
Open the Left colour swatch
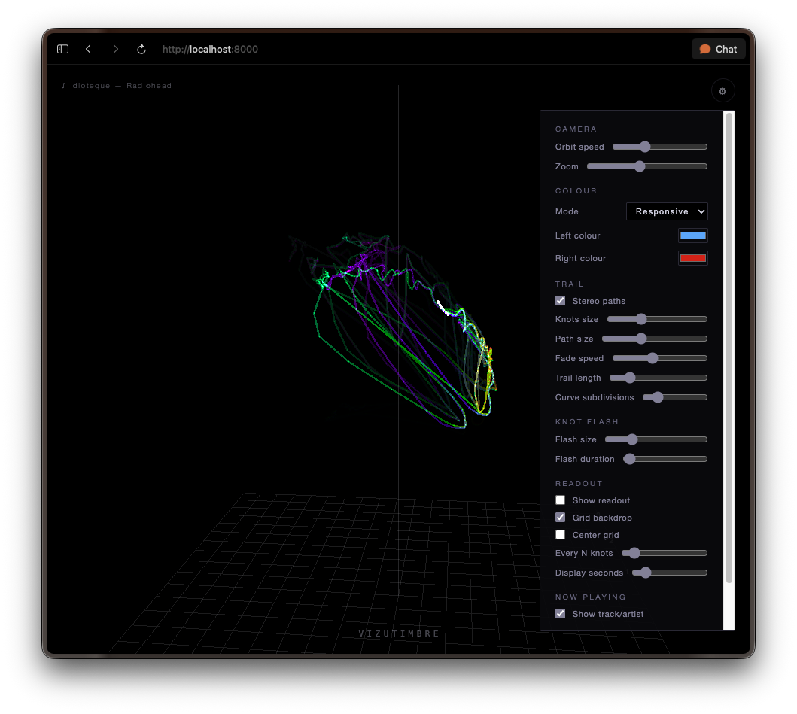(693, 235)
